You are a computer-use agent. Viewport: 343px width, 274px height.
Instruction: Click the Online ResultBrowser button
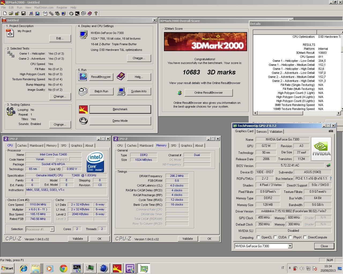[x=208, y=93]
